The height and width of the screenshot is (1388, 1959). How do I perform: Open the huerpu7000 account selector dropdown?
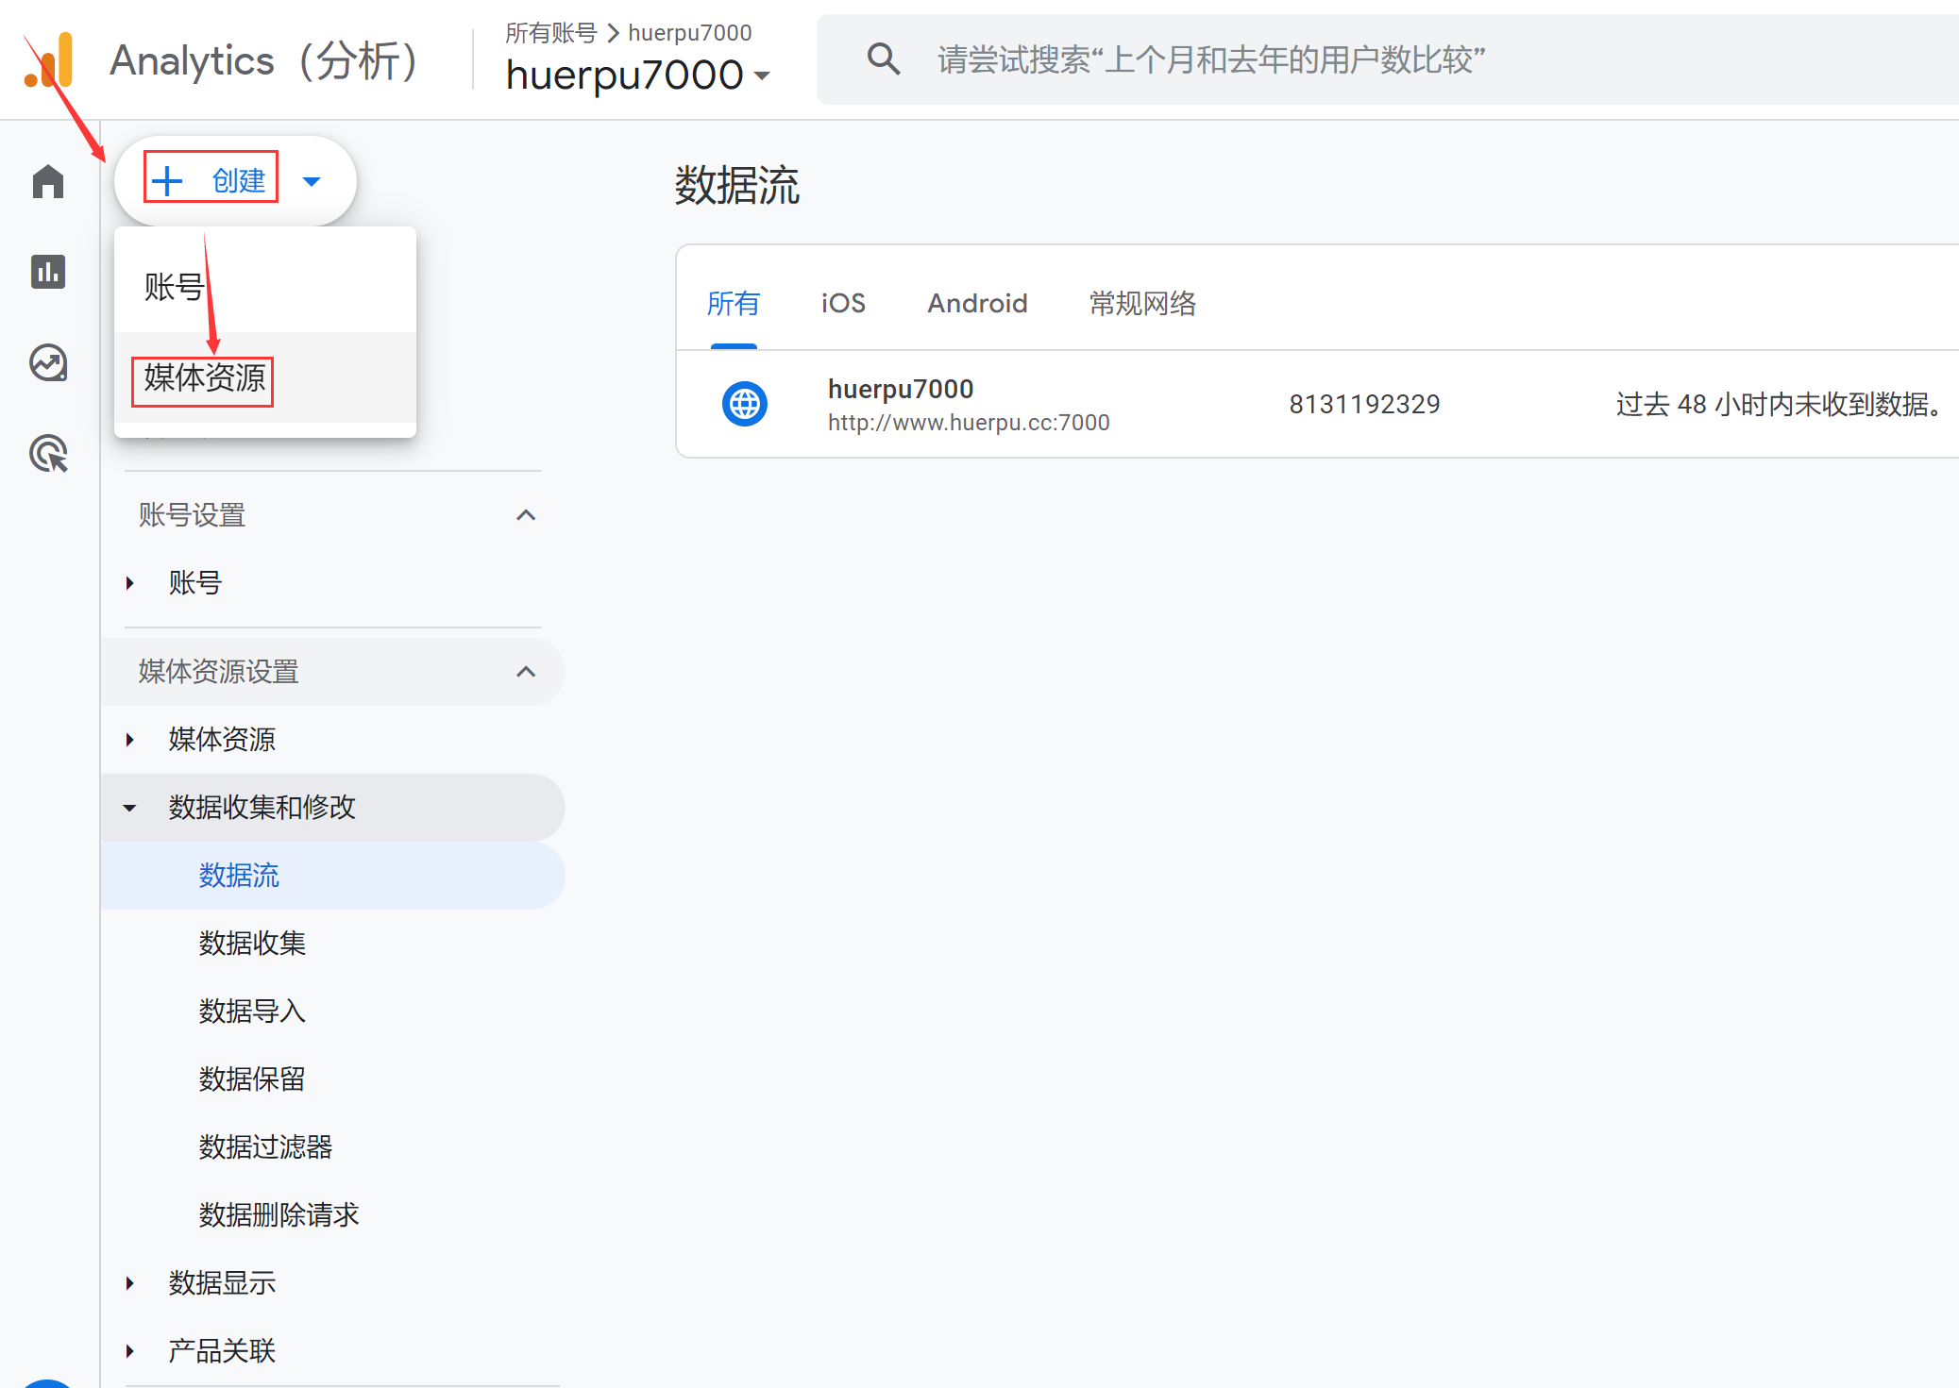tap(638, 75)
